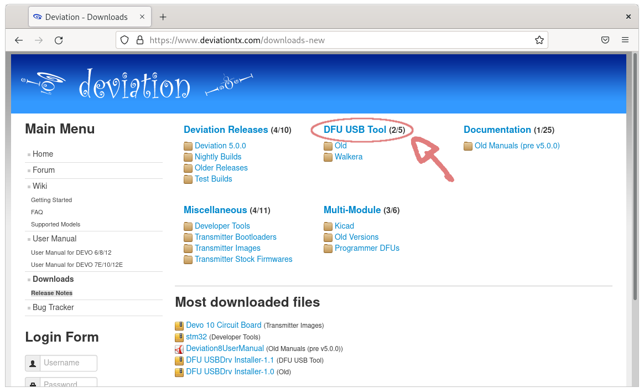Open the Documentation category heading
Image resolution: width=644 pixels, height=392 pixels.
497,130
